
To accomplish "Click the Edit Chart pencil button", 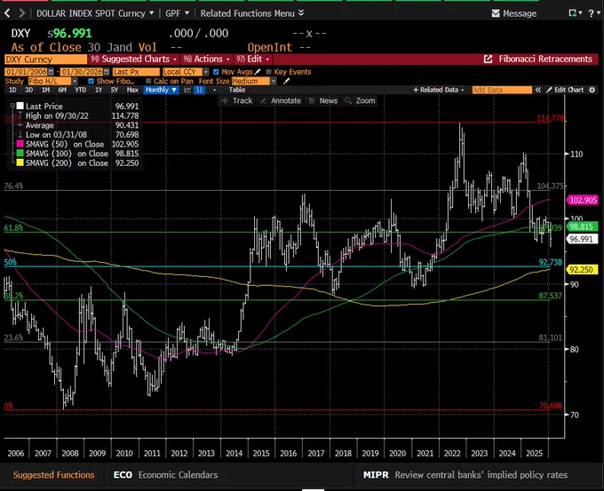I will tap(565, 90).
